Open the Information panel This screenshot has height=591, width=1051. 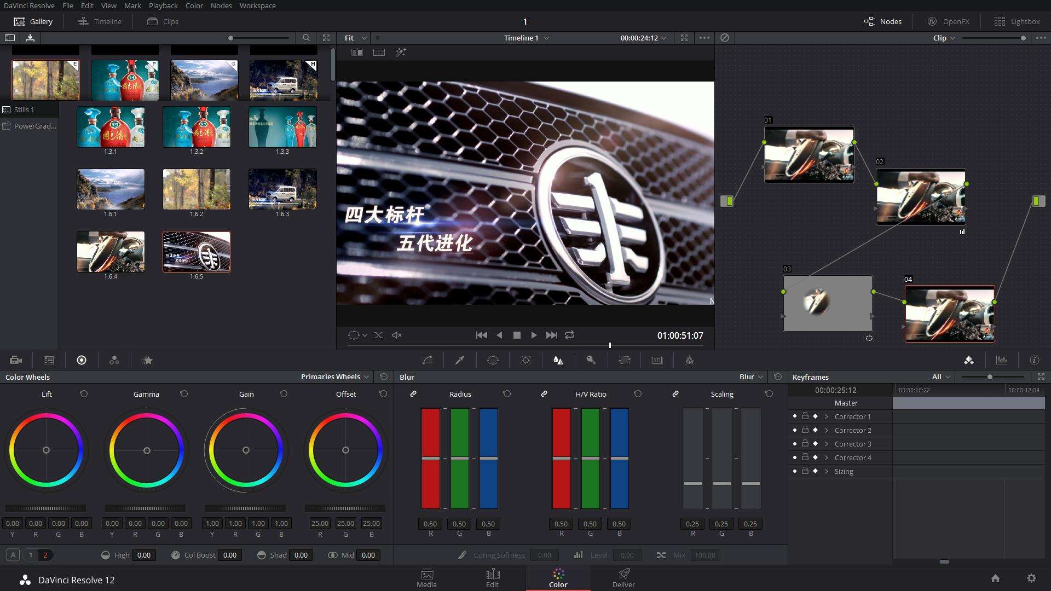1035,360
